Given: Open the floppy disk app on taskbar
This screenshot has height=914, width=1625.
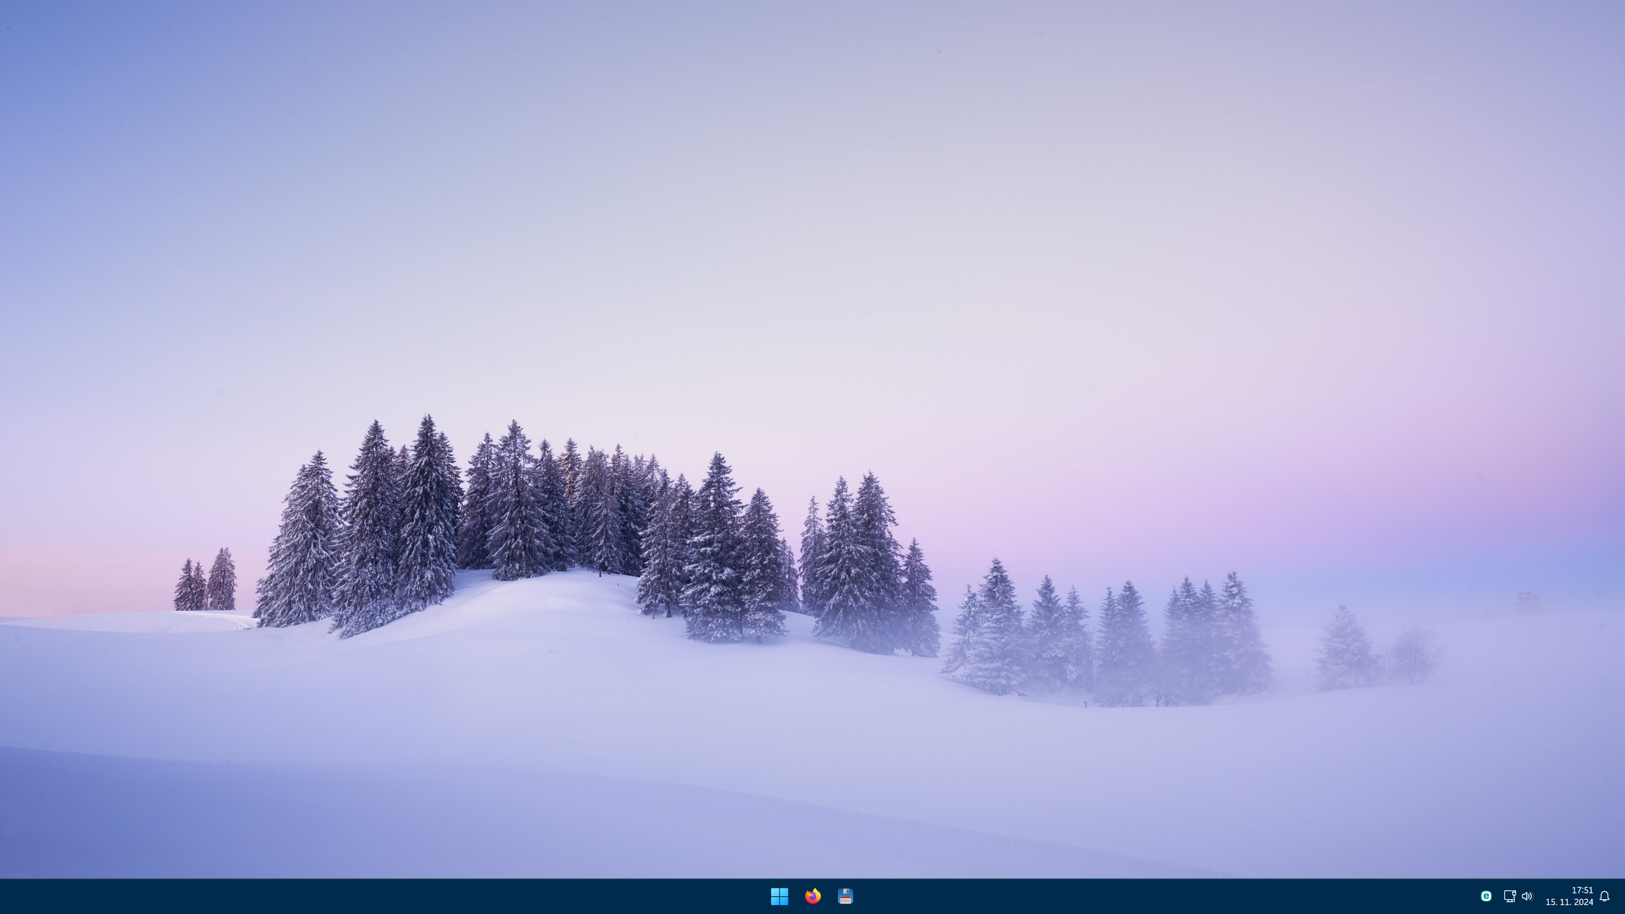Looking at the screenshot, I should pos(846,896).
